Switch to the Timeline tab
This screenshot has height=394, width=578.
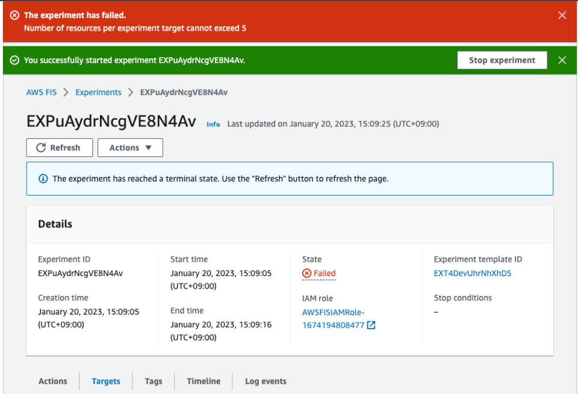[x=203, y=381]
